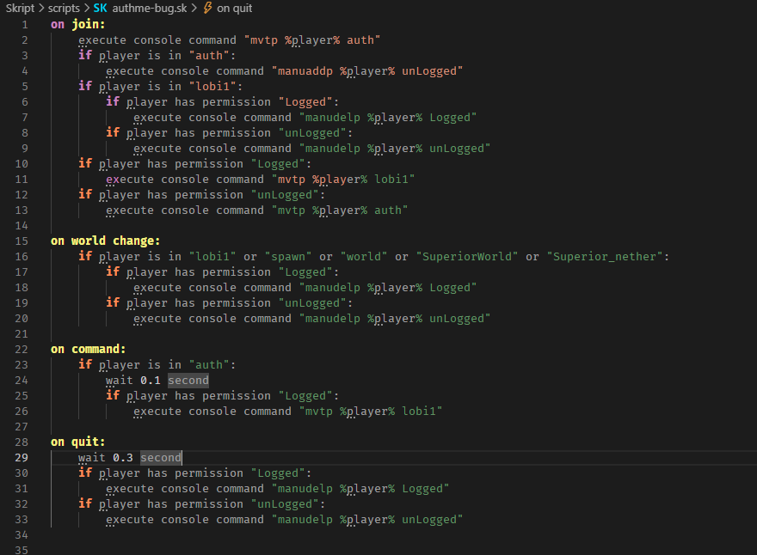Click "manudelp %player% unLogged" on line 9
The image size is (757, 555).
395,149
